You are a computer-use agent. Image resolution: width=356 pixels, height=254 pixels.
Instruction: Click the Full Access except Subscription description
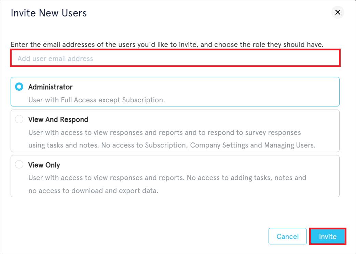click(97, 100)
